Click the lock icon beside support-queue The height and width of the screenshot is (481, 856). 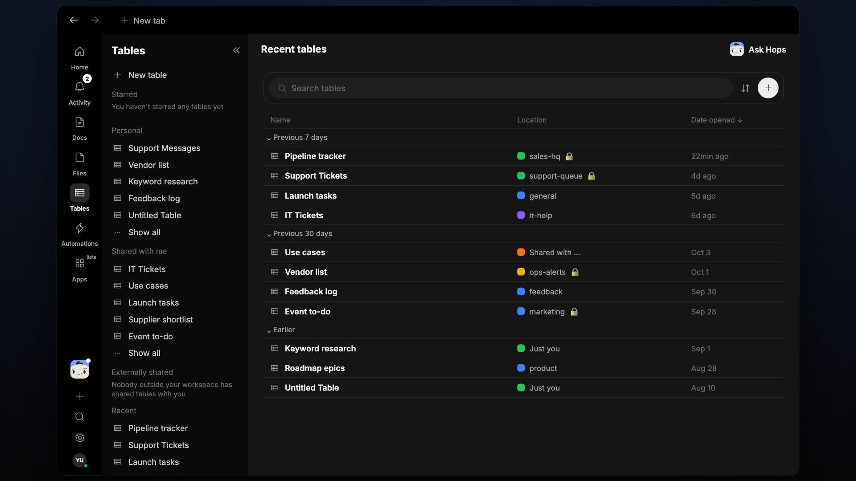[x=591, y=176]
